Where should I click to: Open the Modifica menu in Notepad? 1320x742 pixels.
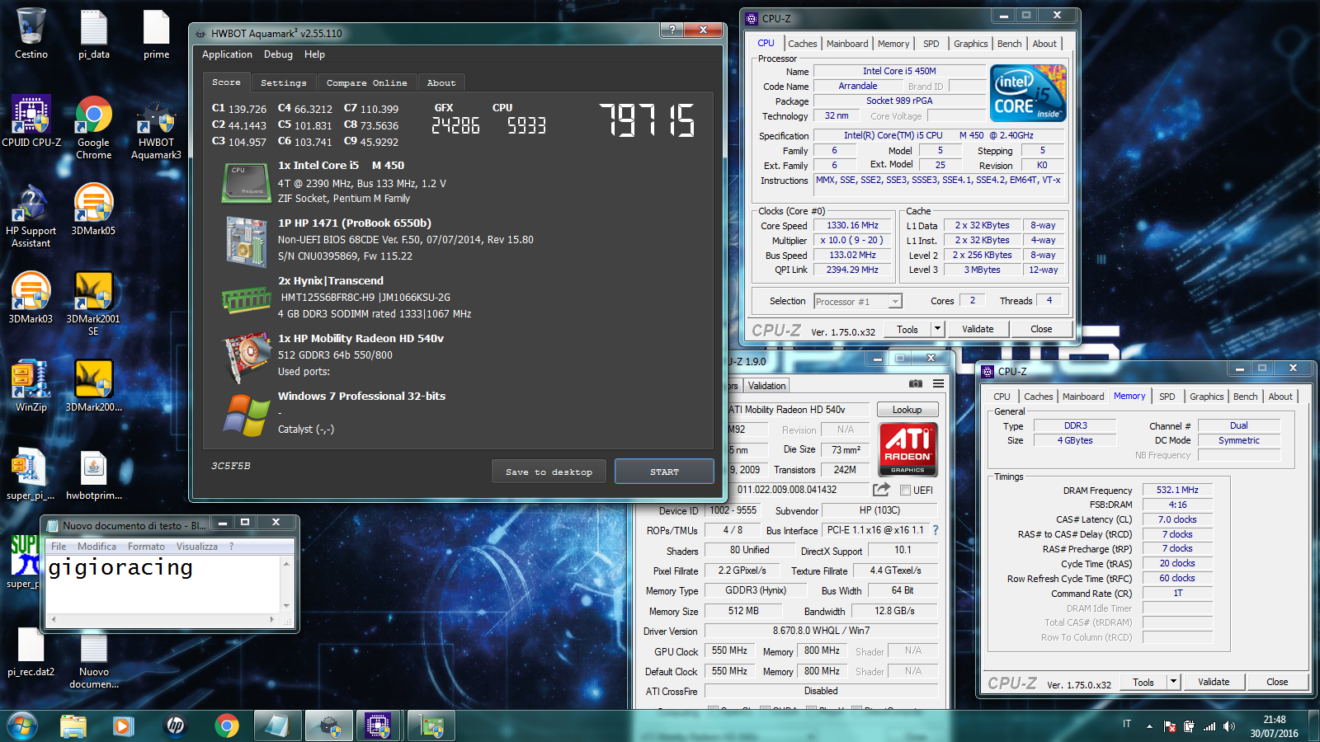click(97, 547)
